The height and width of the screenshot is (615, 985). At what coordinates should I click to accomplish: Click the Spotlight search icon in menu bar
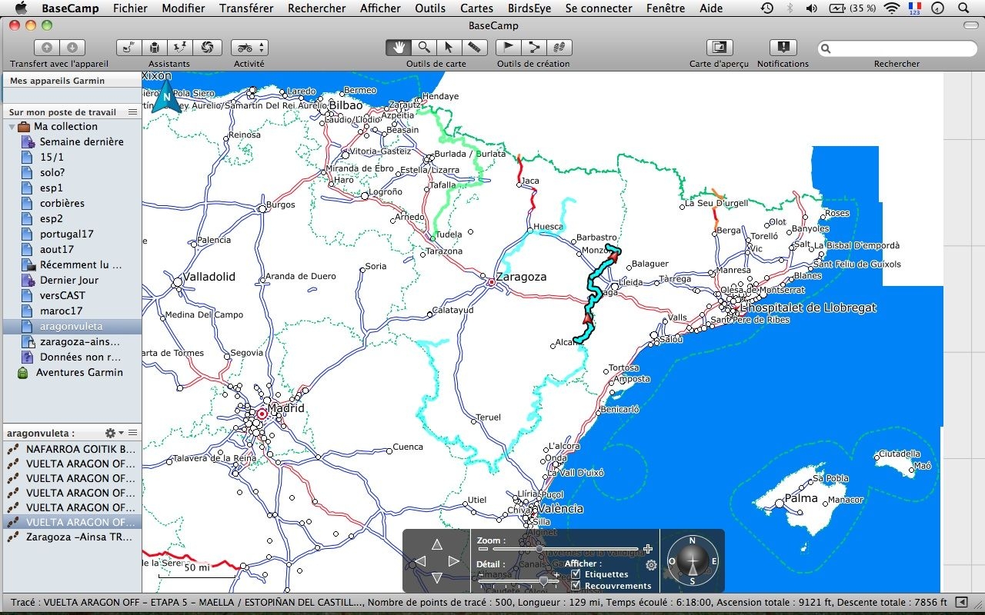[963, 8]
